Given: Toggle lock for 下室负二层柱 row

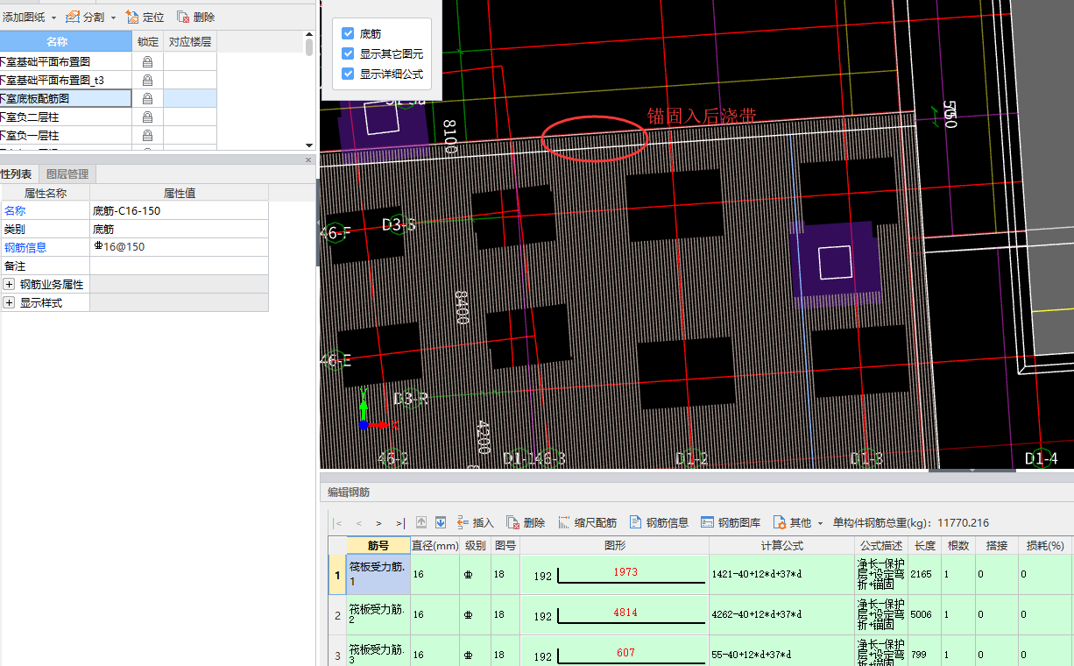Looking at the screenshot, I should pyautogui.click(x=147, y=117).
